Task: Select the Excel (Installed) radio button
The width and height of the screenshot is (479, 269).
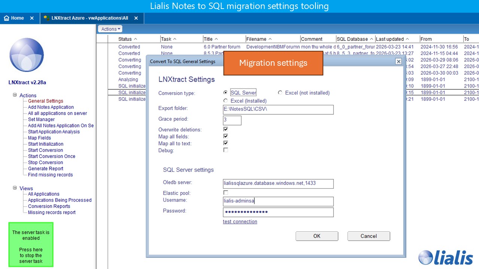Action: pos(226,101)
